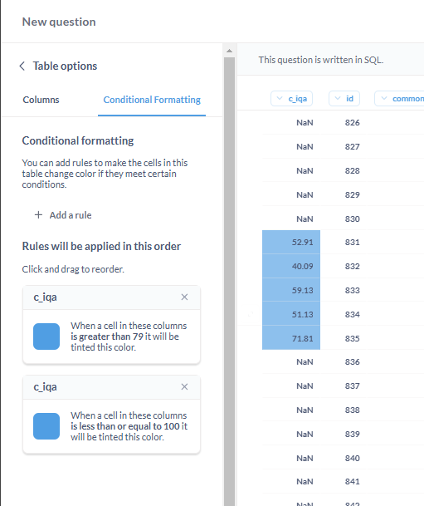Select the Conditional Formatting tab
The image size is (424, 506).
tap(152, 100)
